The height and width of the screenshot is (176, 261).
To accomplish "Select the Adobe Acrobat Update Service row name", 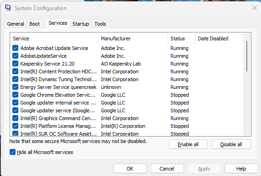I will [x=54, y=48].
